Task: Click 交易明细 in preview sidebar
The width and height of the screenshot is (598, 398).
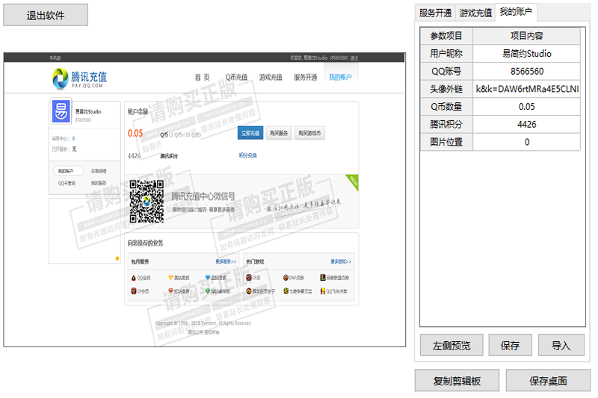Action: pyautogui.click(x=99, y=171)
